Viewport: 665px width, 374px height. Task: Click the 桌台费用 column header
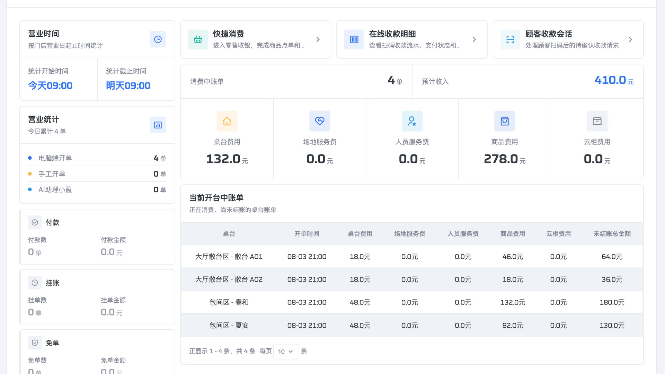tap(360, 234)
